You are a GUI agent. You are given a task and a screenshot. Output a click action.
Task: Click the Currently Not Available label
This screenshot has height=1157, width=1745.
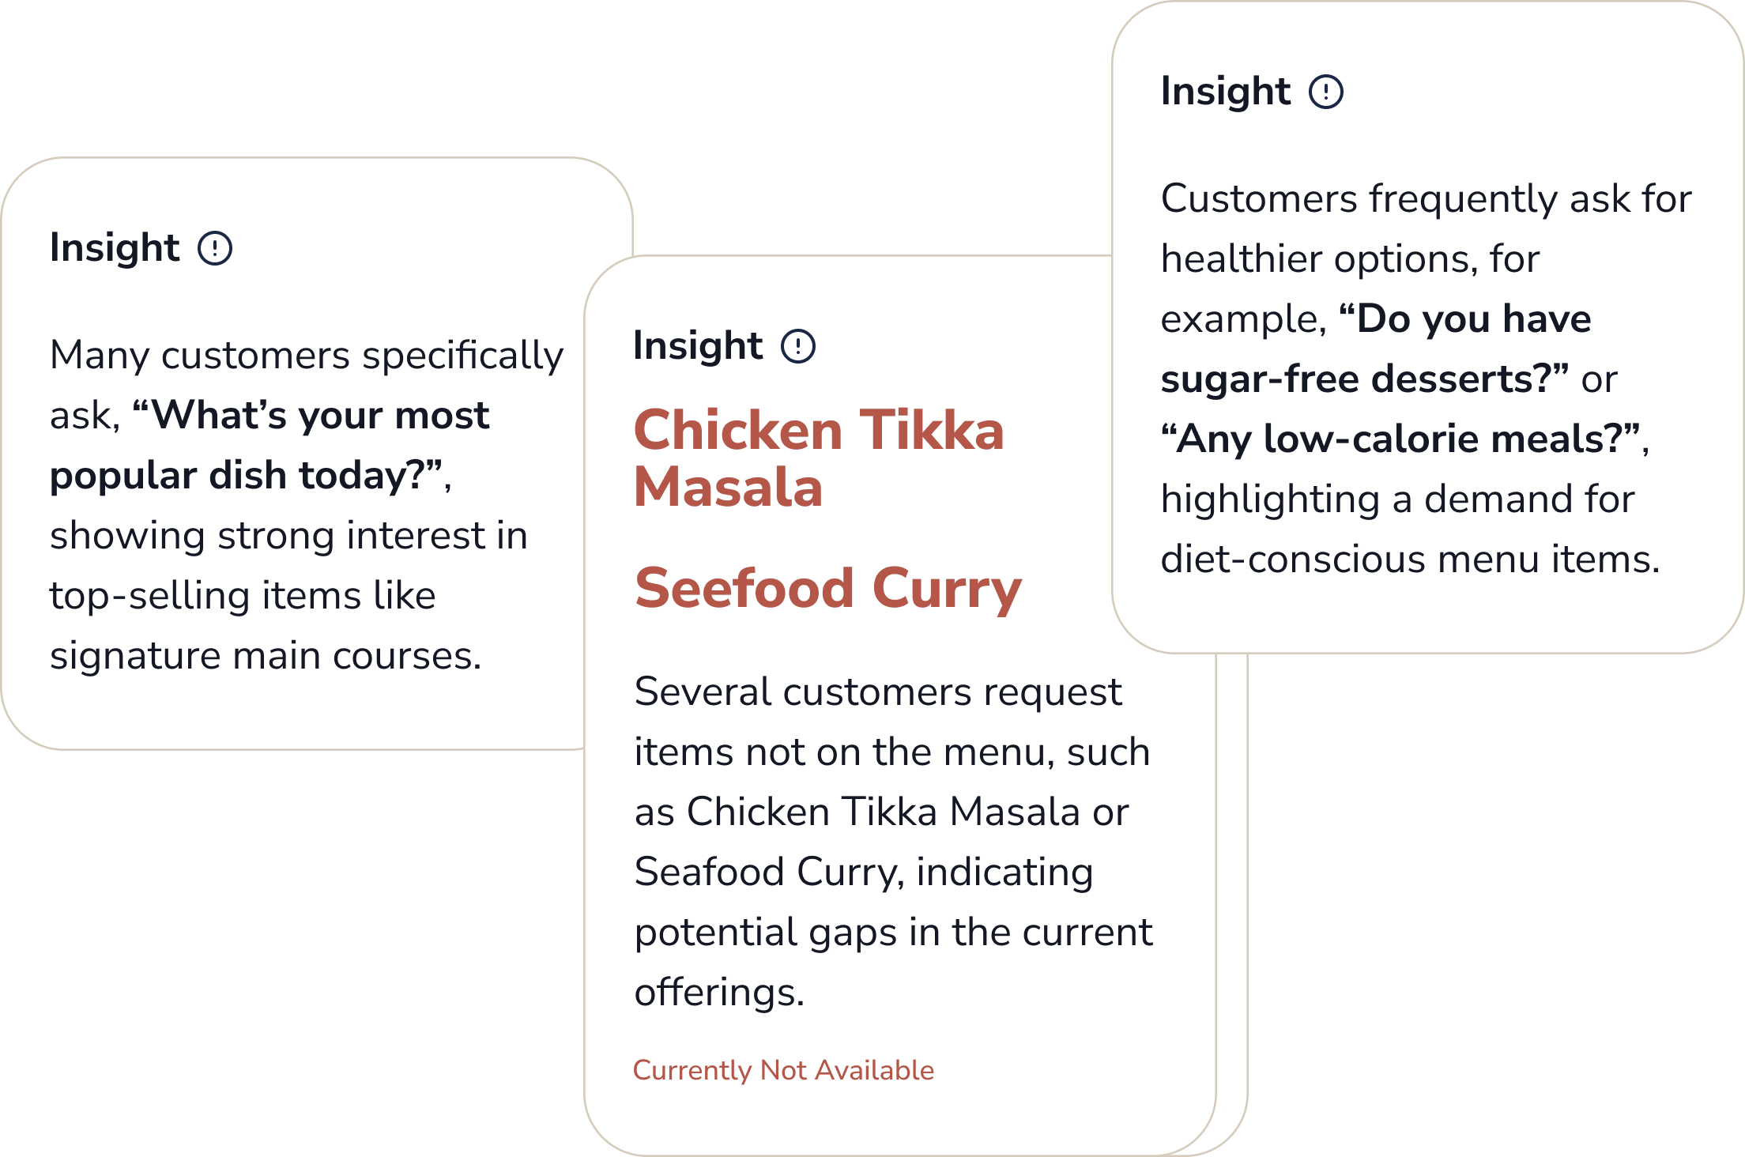[783, 1070]
